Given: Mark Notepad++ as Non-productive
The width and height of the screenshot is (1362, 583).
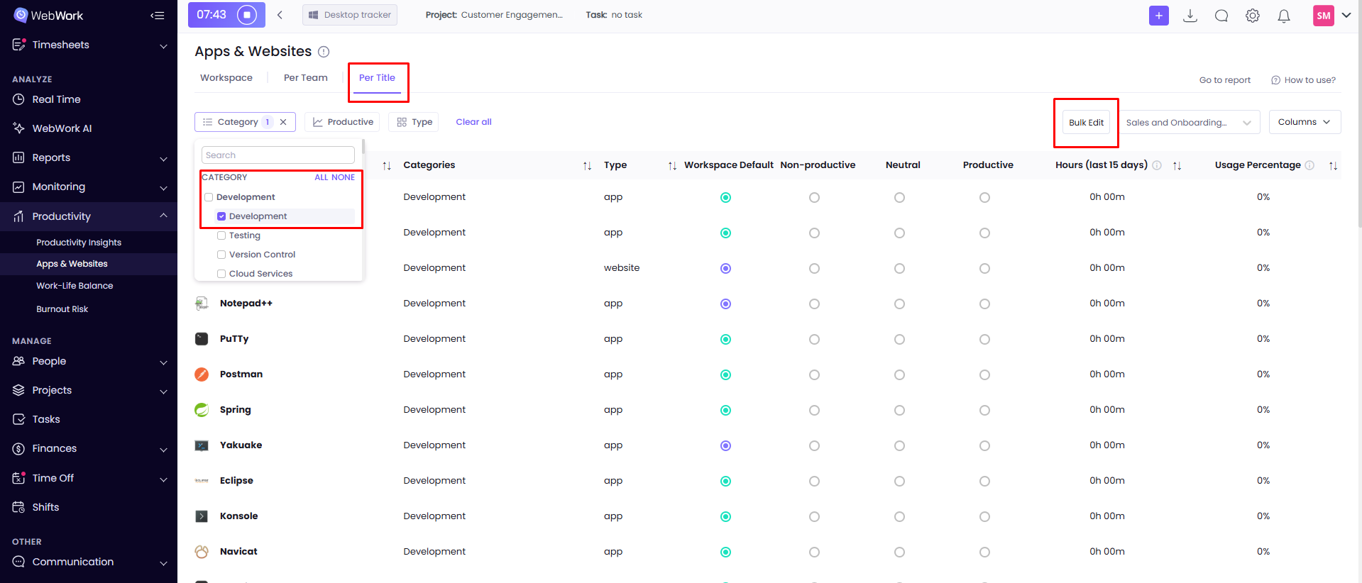Looking at the screenshot, I should 814,304.
